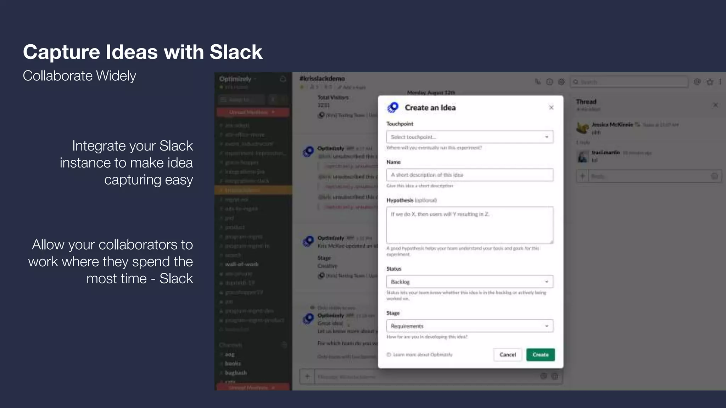Click the traci.martin name in thread
The height and width of the screenshot is (408, 726).
[605, 152]
